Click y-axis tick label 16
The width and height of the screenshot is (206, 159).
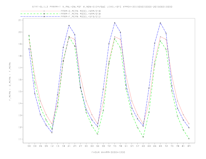click(x=20, y=80)
